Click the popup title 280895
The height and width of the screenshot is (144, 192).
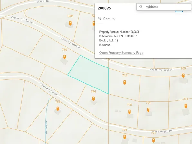point(104,8)
